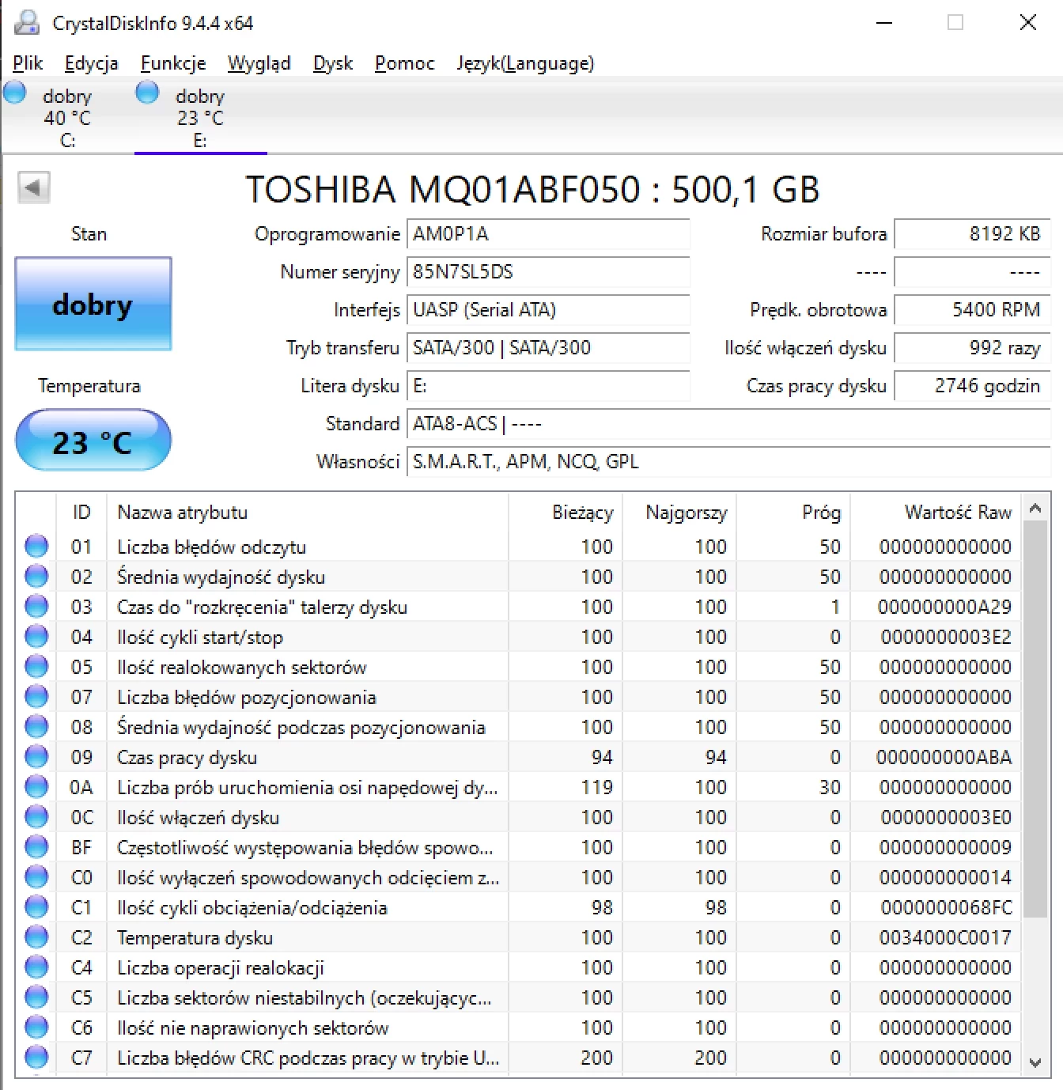Click scrollbar up arrow in attribute list

click(1035, 509)
